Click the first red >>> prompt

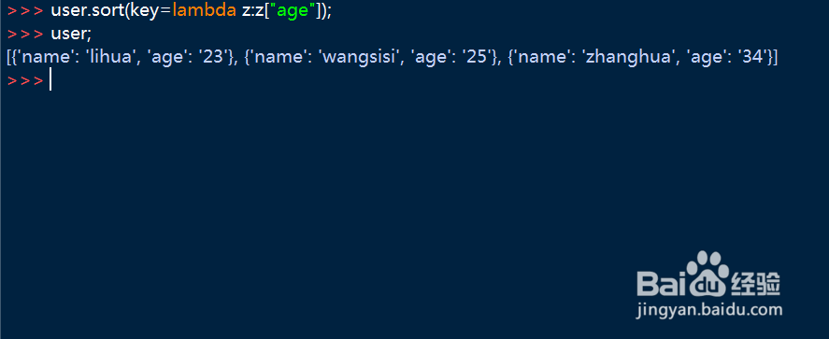pos(25,10)
